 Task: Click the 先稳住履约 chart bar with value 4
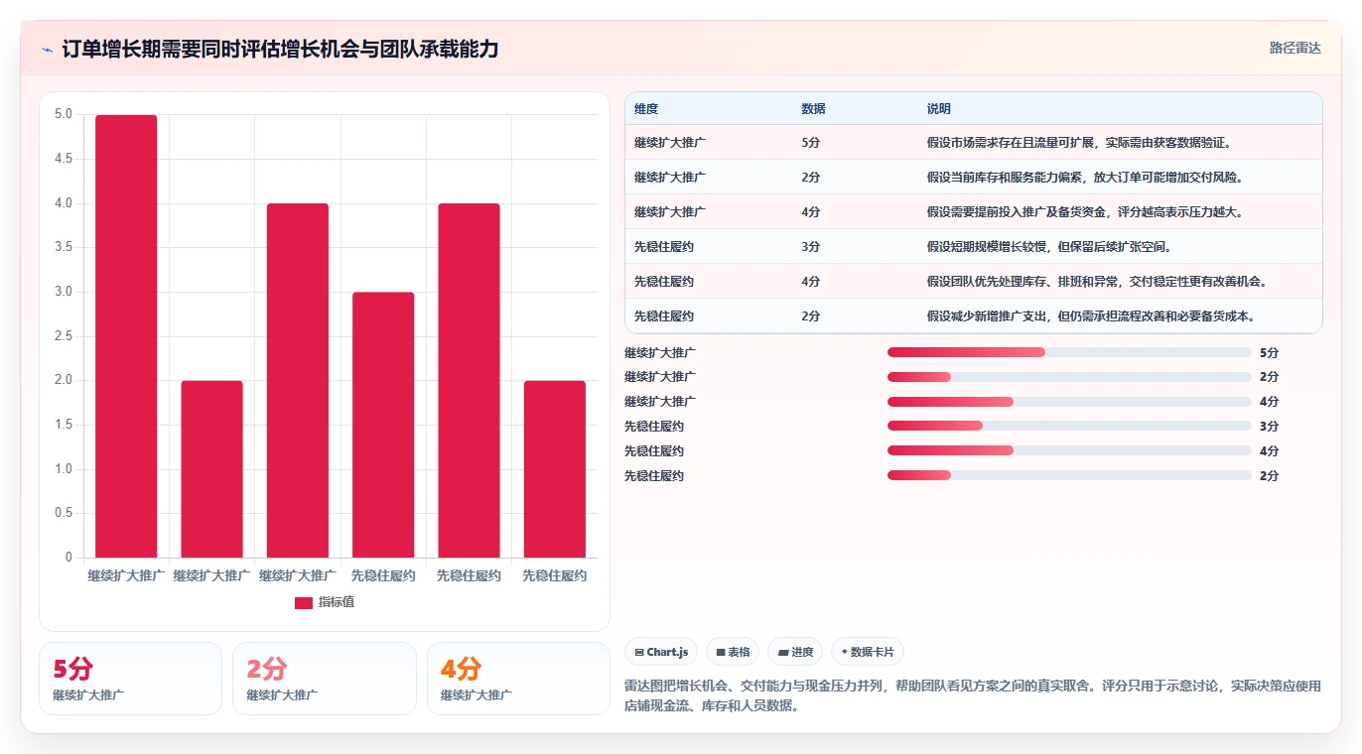469,380
